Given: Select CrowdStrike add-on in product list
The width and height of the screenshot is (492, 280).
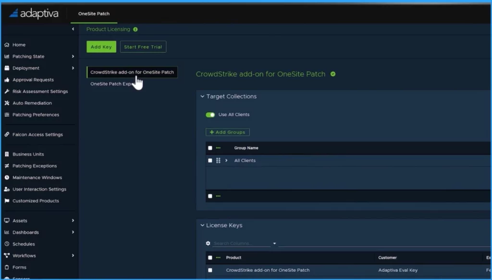Looking at the screenshot, I should click(132, 72).
